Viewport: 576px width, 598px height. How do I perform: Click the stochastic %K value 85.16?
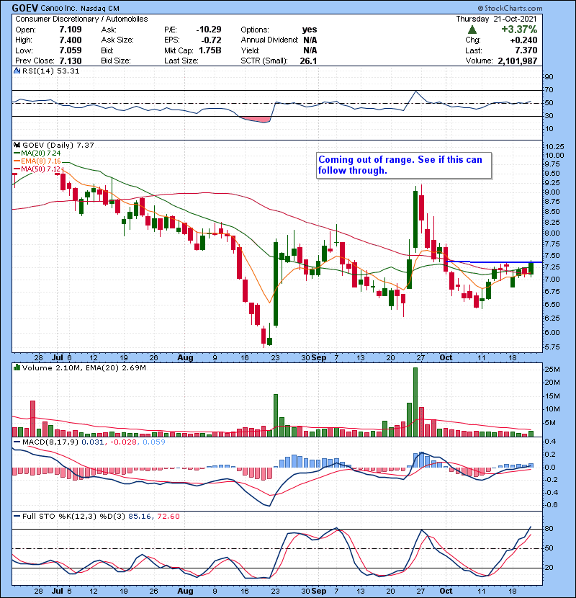(x=139, y=517)
